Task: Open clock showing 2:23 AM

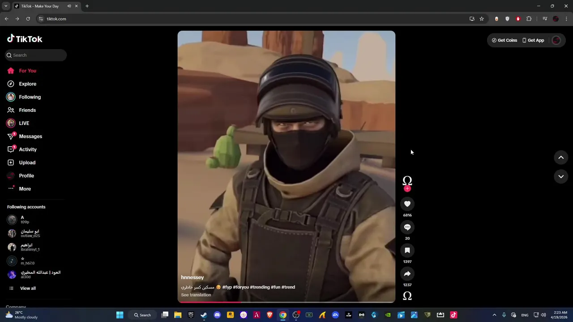Action: 560,315
